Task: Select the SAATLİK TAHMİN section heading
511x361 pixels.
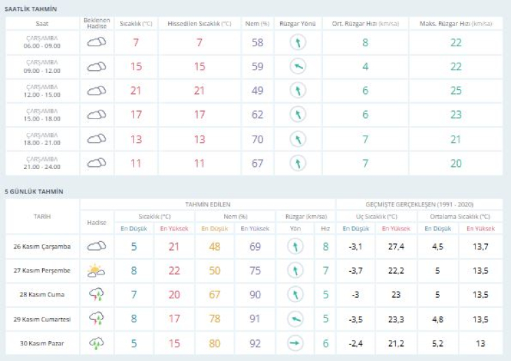Action: coord(31,9)
